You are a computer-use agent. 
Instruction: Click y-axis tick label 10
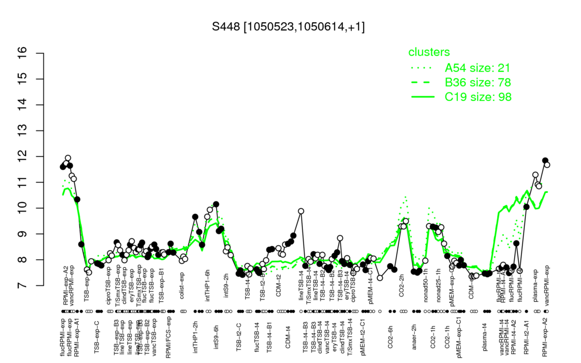[23, 208]
